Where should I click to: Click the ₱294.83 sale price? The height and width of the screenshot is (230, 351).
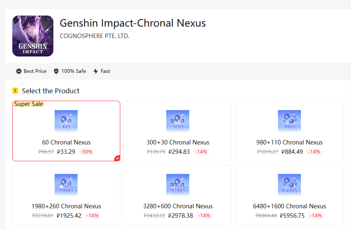pos(179,152)
